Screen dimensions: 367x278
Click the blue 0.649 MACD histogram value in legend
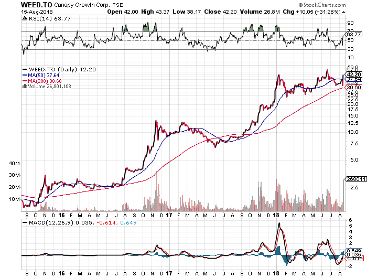click(x=128, y=222)
